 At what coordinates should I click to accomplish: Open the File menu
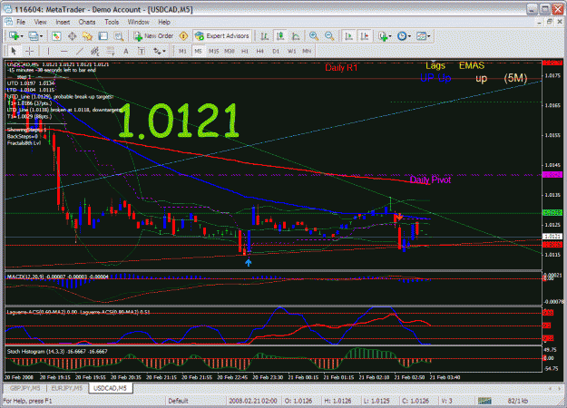click(21, 22)
